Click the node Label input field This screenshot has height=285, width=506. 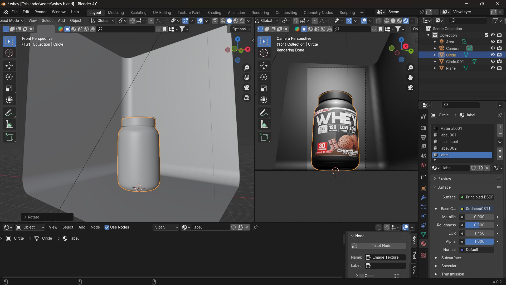[385, 265]
